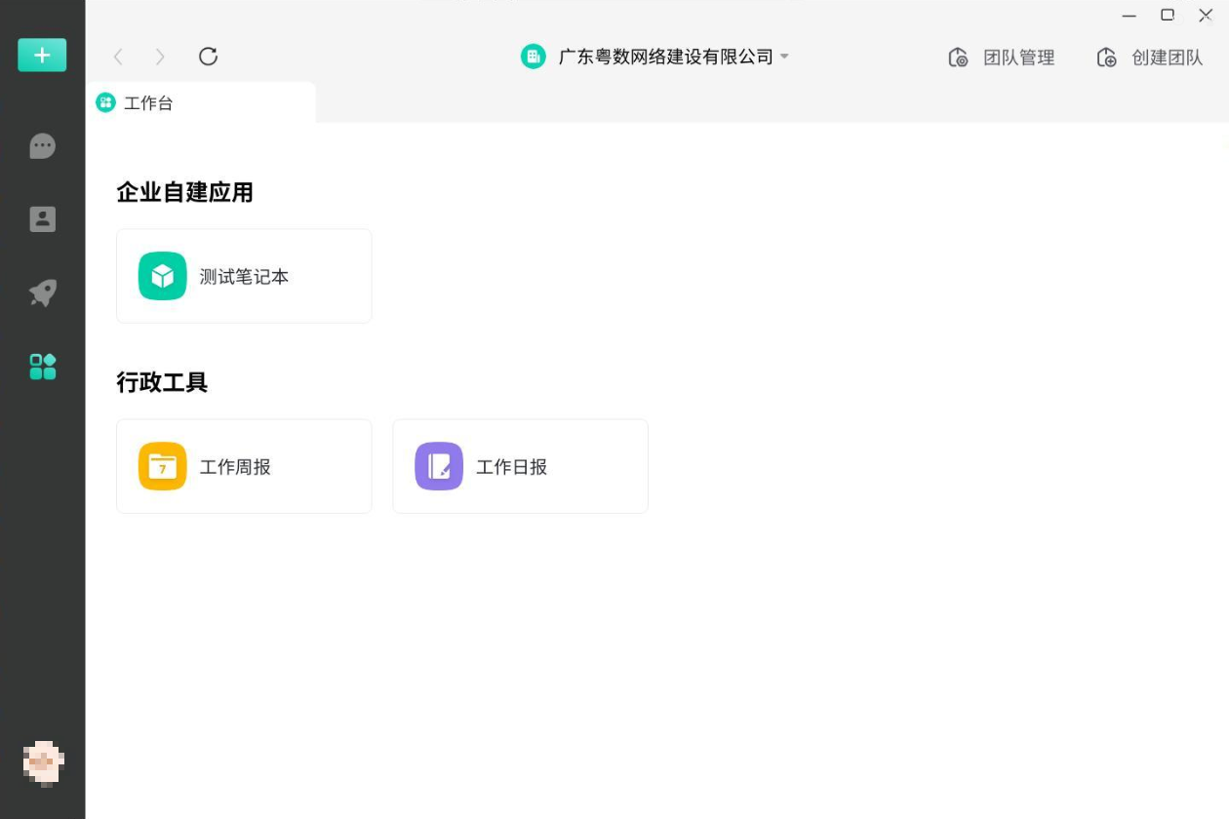This screenshot has height=819, width=1229.
Task: Click 创建团队 to create a team
Action: (x=1150, y=58)
